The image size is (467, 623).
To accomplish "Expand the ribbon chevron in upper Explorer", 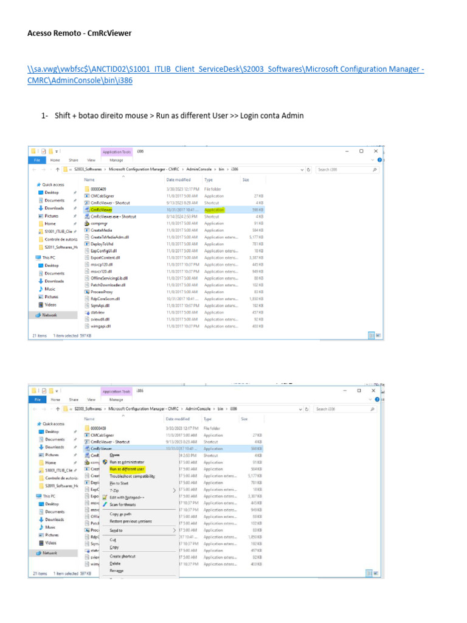I will click(373, 160).
